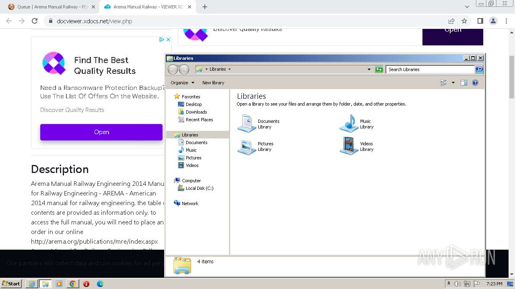Open Action Center flag tray icon

[477, 284]
